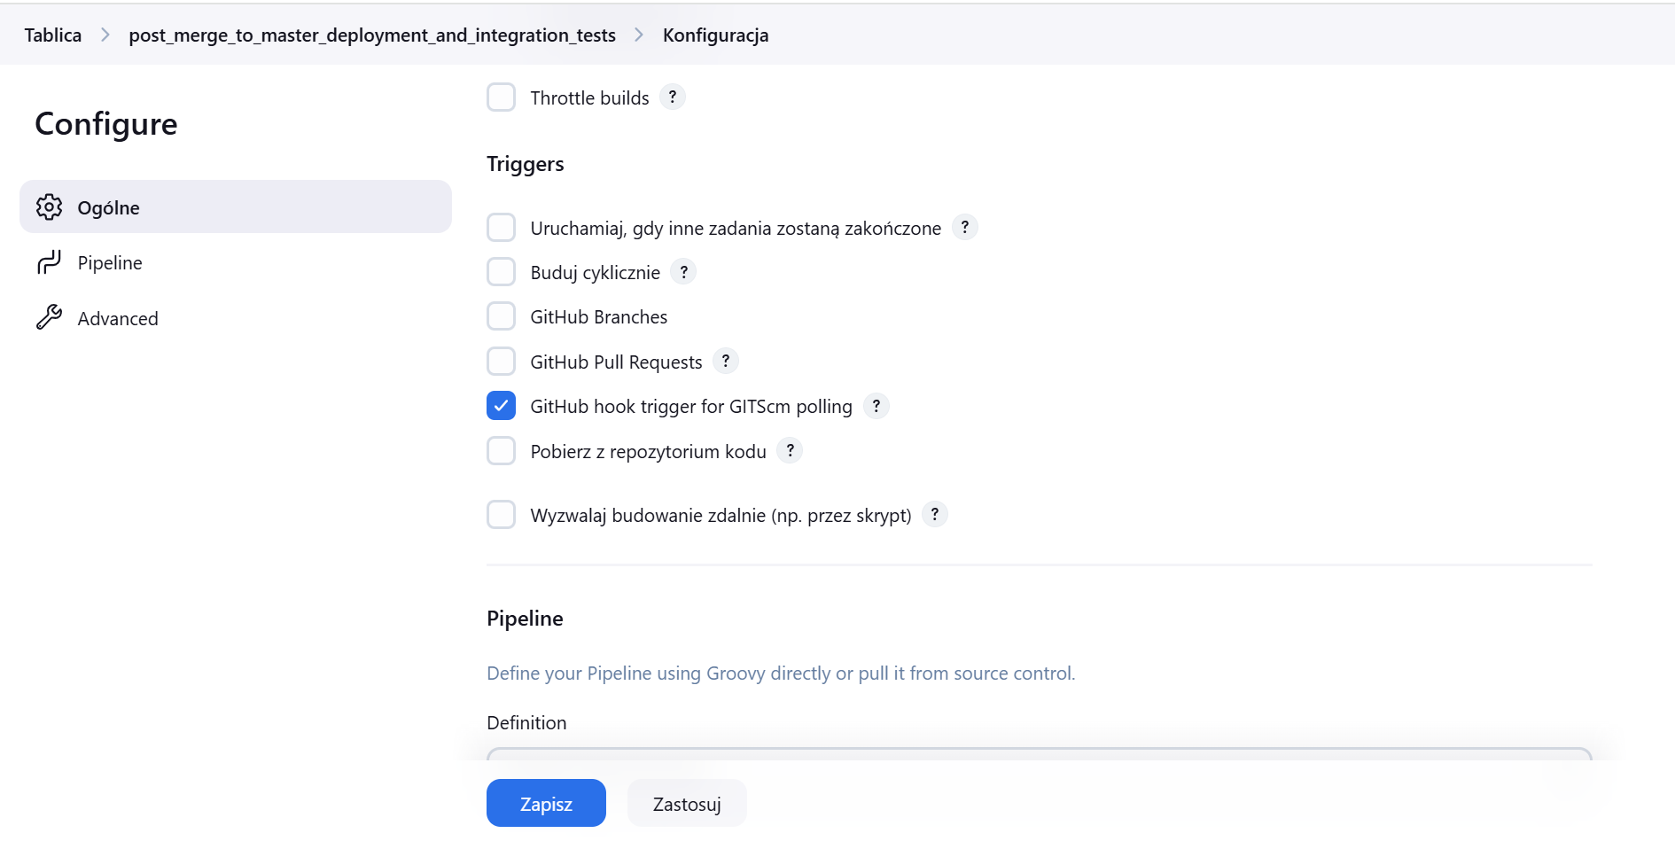Click the gear icon beside Ogólne

coord(49,206)
